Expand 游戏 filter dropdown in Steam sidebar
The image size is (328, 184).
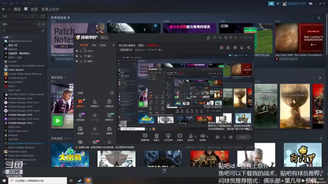click(x=34, y=24)
